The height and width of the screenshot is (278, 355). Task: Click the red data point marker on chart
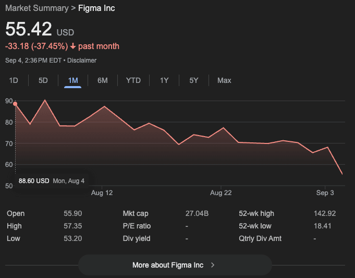[15, 104]
